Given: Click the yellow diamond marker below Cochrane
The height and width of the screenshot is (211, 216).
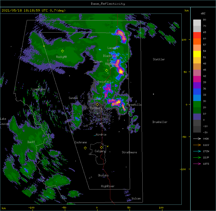Looking at the screenshot, I should pos(85,148).
